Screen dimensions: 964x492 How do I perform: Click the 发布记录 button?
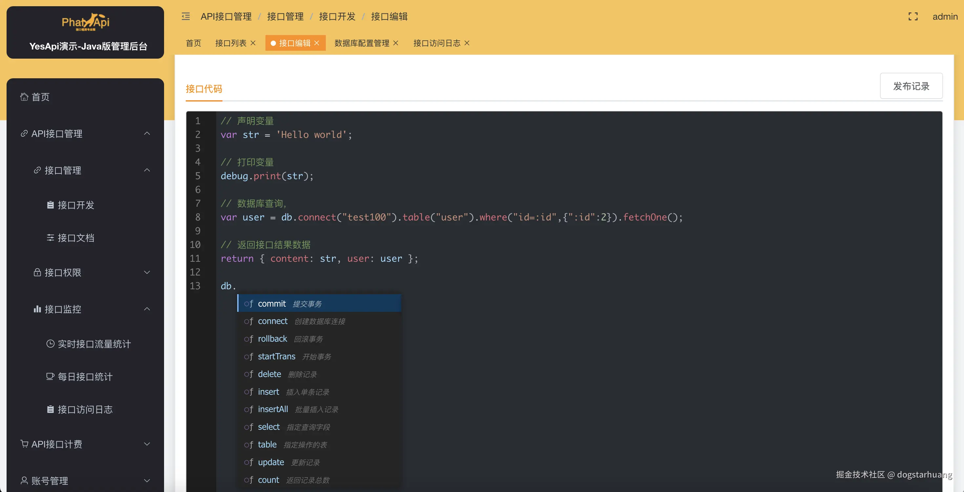coord(911,86)
